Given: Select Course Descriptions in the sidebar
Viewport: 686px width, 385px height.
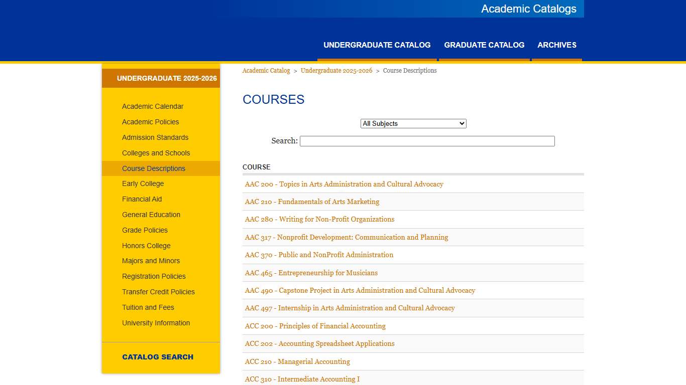Looking at the screenshot, I should (153, 168).
